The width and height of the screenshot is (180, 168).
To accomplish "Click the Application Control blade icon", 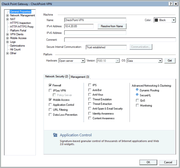I will click(55, 135).
